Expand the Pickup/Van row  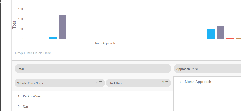click(x=19, y=96)
